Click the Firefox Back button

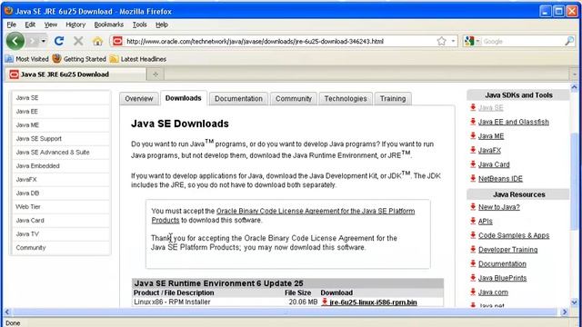click(15, 41)
